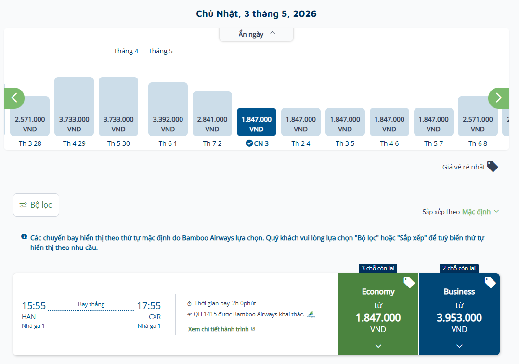The width and height of the screenshot is (519, 364).
Task: Click the clock icon next to flight duration
Action: 189,304
